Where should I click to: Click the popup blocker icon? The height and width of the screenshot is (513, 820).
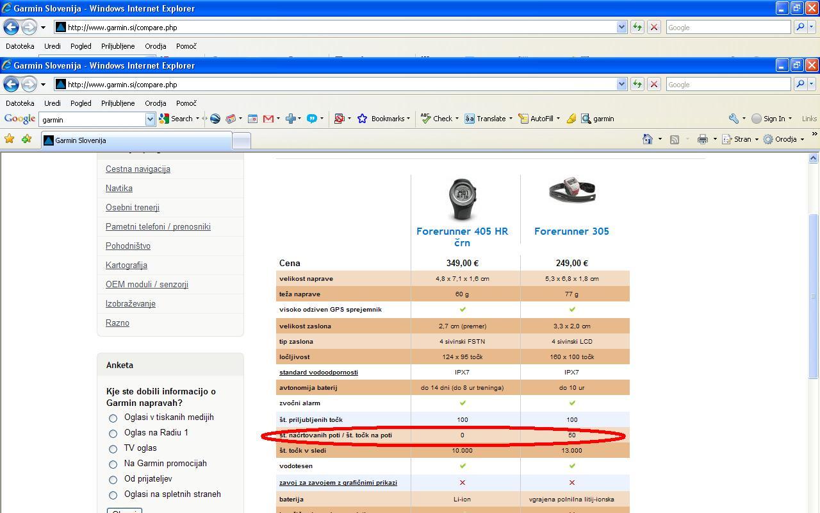click(x=340, y=119)
